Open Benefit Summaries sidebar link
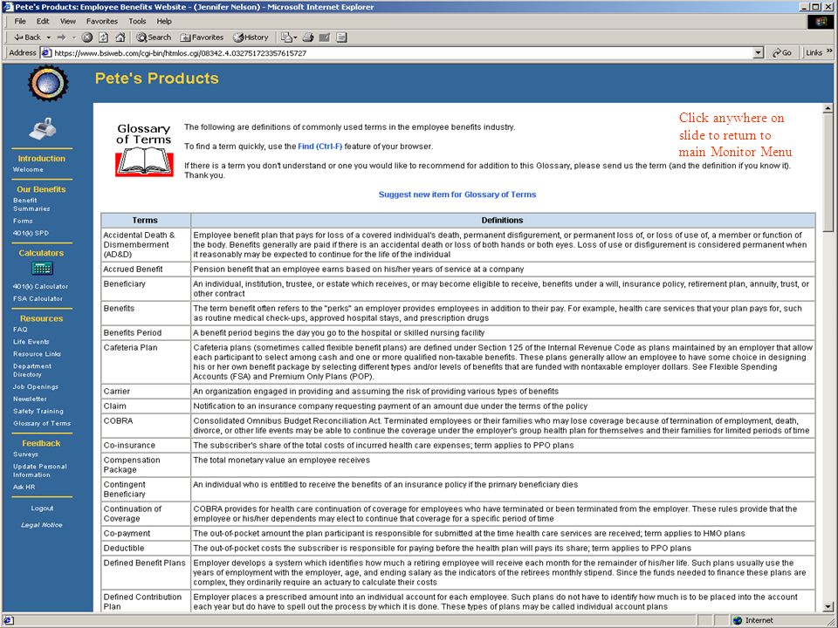838x628 pixels. click(x=31, y=204)
